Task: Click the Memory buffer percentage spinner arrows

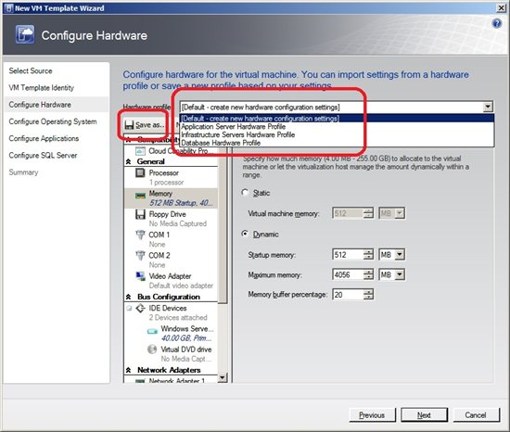Action: coord(368,295)
